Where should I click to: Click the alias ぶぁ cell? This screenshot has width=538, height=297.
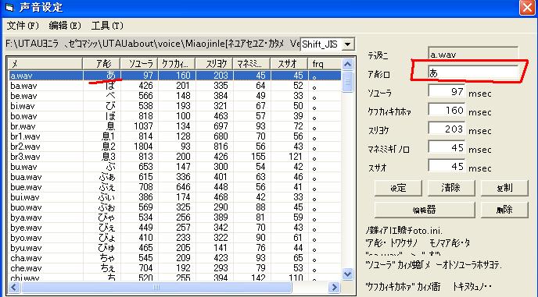(106, 177)
